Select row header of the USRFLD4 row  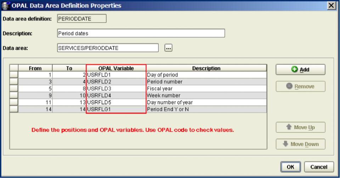point(14,96)
